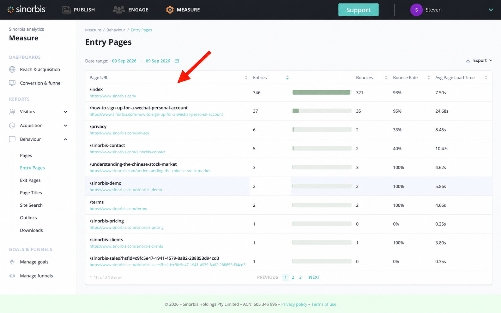Screen dimensions: 501x313
Task: Click the Visitors people icon
Action: pos(12,112)
